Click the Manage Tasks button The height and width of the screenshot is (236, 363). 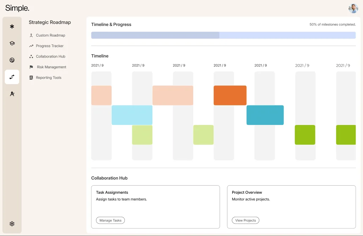pyautogui.click(x=111, y=220)
